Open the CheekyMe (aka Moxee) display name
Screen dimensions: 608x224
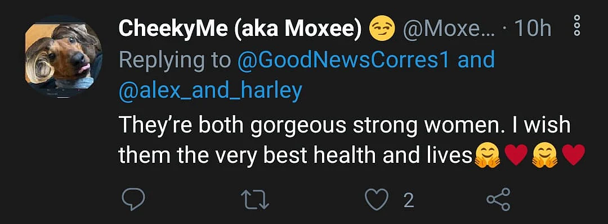pos(240,29)
